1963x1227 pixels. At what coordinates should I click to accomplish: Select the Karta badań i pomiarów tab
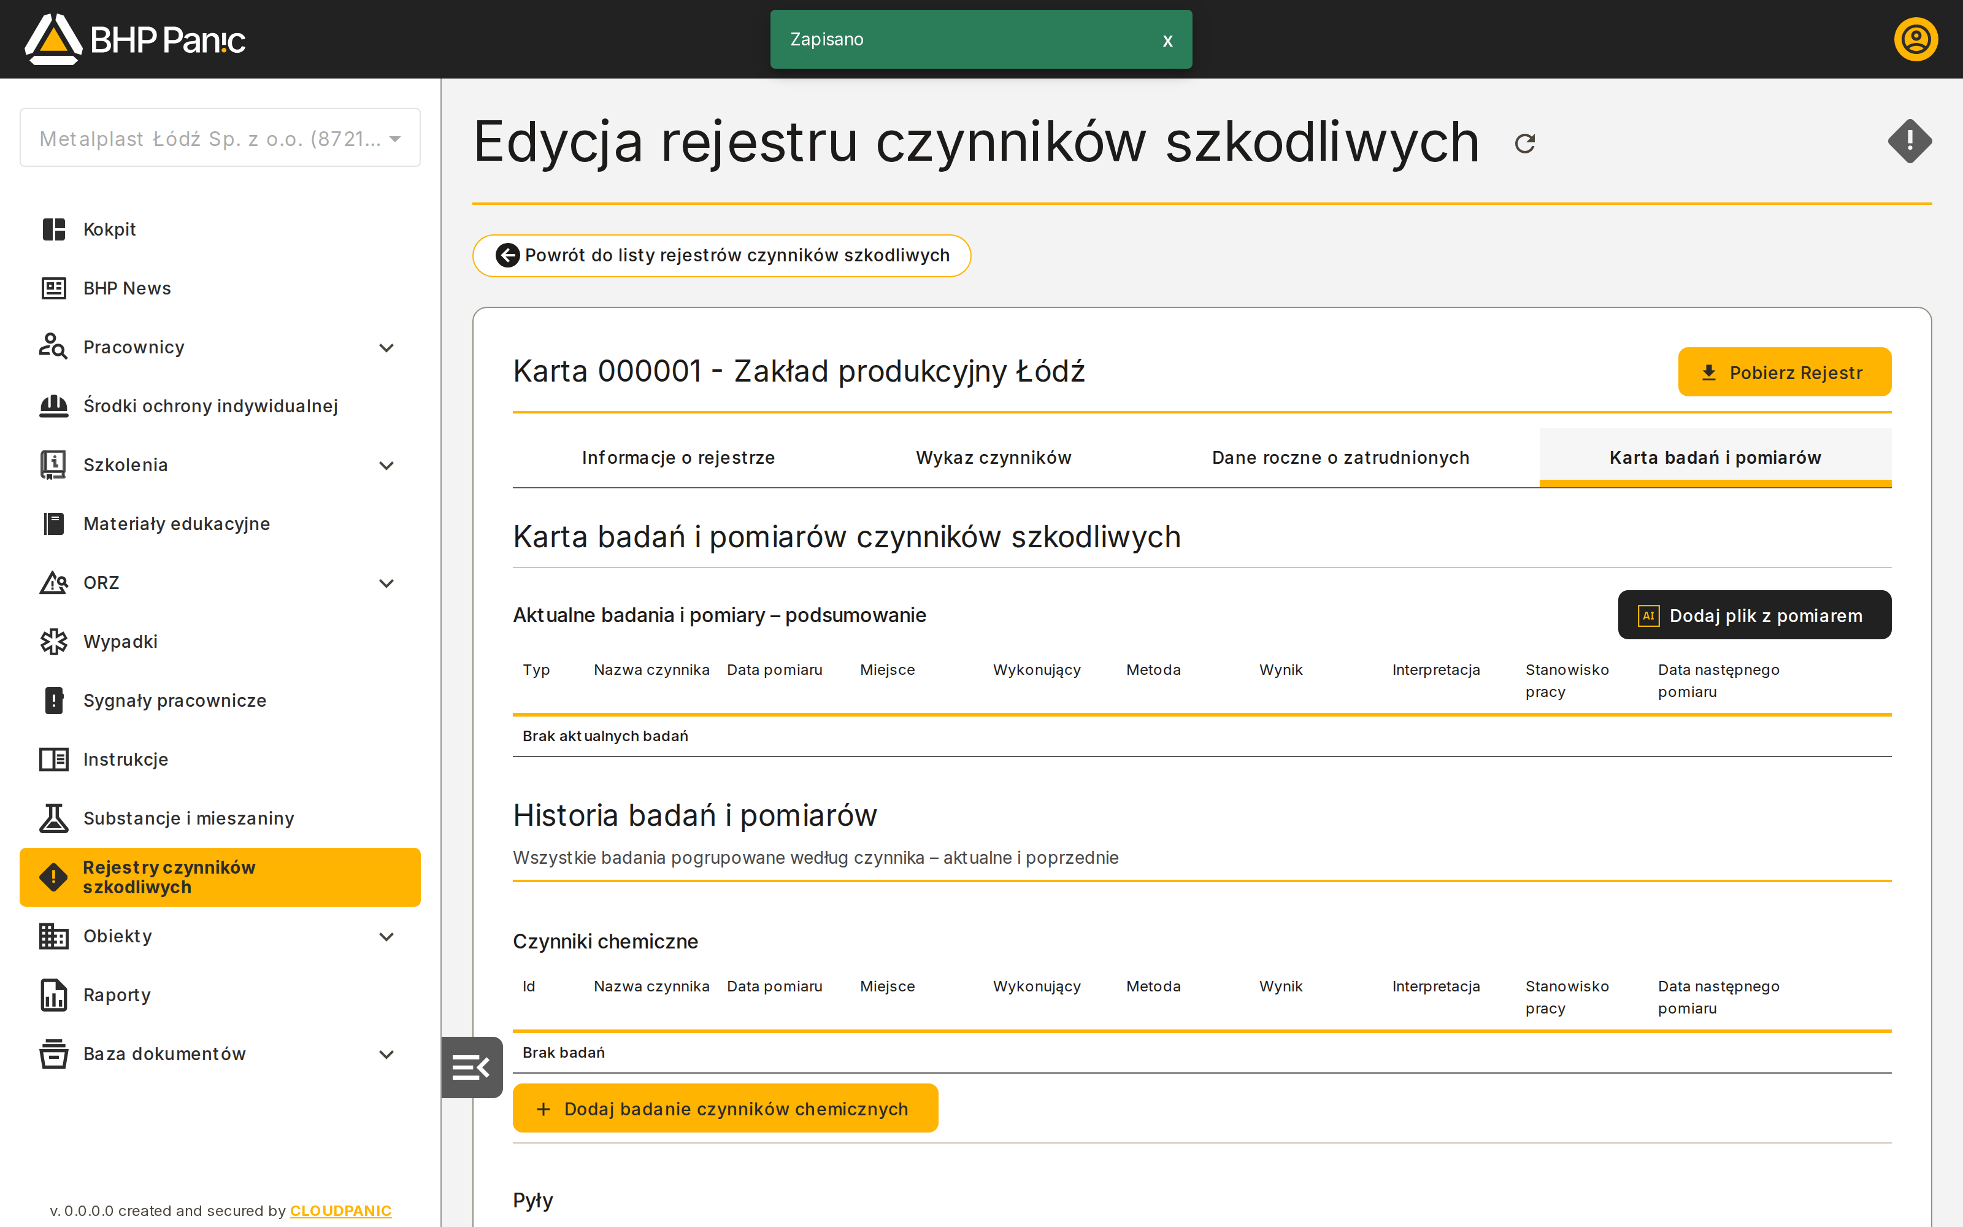1715,458
